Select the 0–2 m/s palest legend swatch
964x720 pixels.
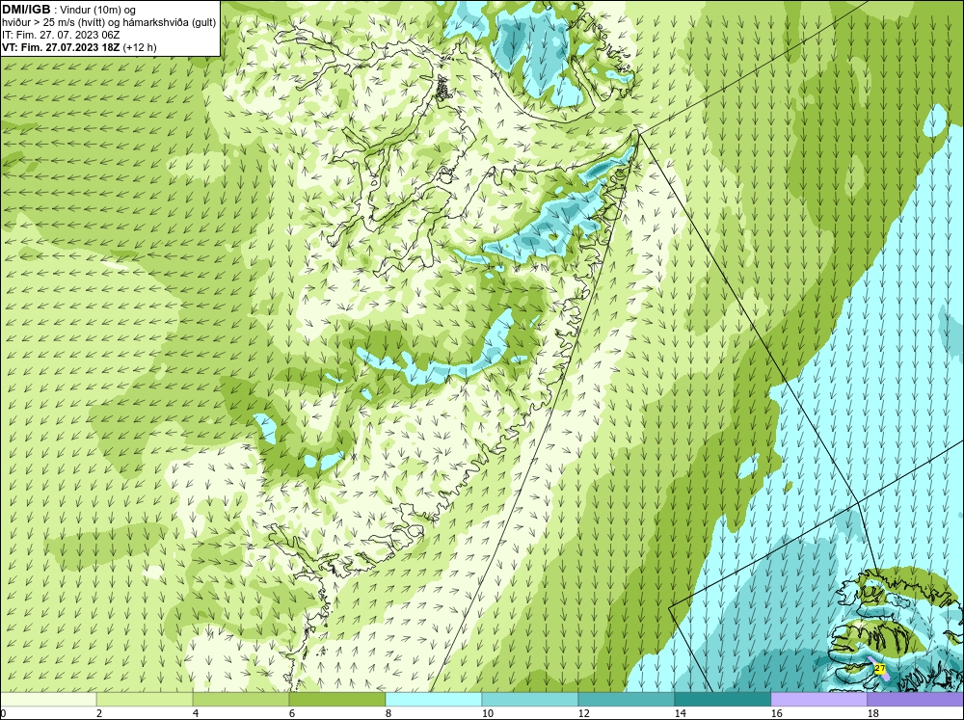click(48, 700)
